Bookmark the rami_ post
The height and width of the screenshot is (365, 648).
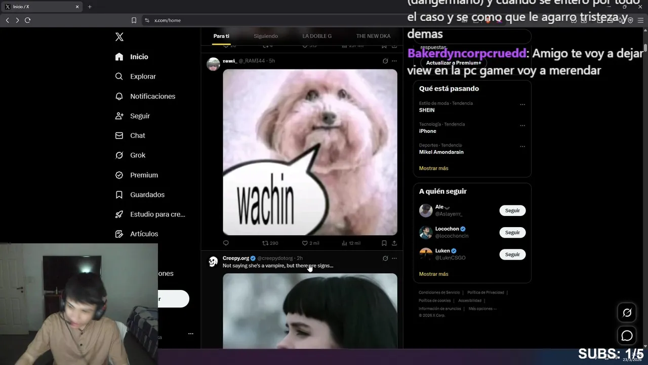point(384,243)
